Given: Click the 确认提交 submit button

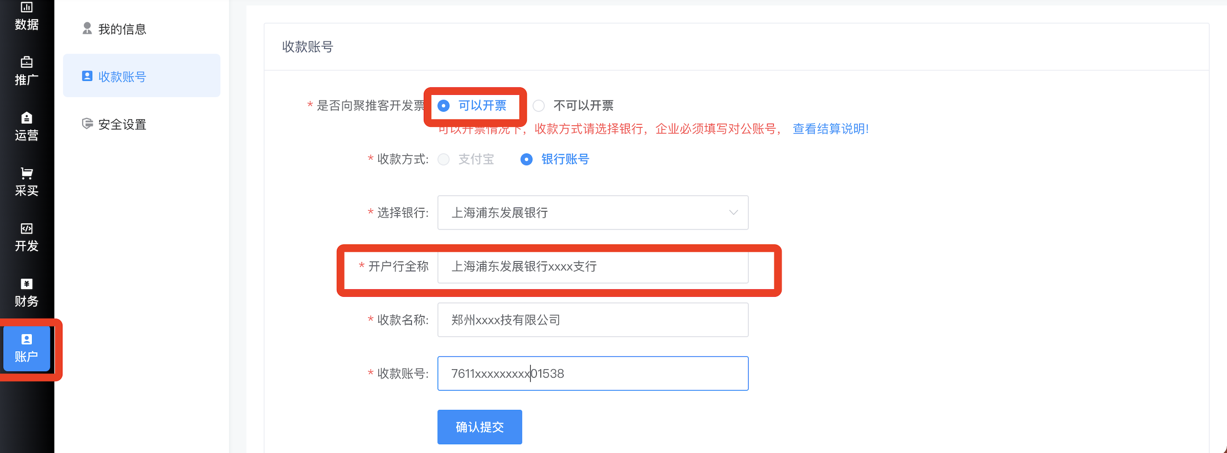Looking at the screenshot, I should tap(479, 427).
